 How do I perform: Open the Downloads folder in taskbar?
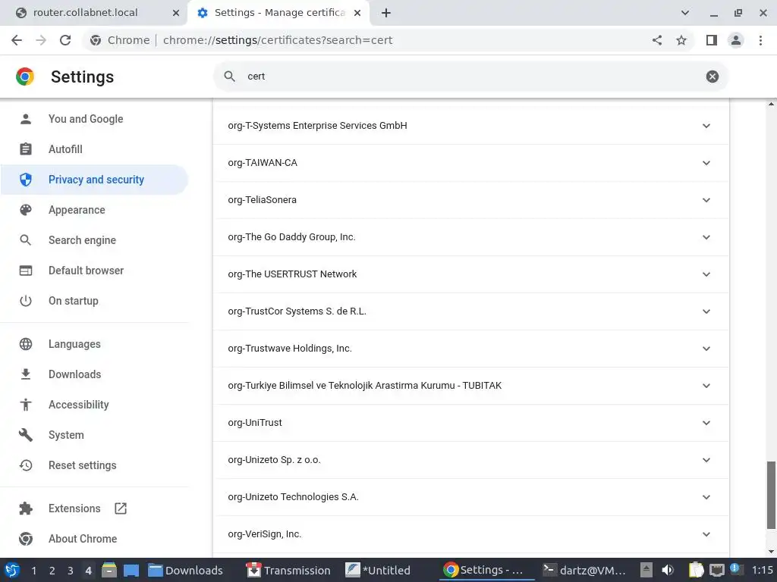click(186, 570)
